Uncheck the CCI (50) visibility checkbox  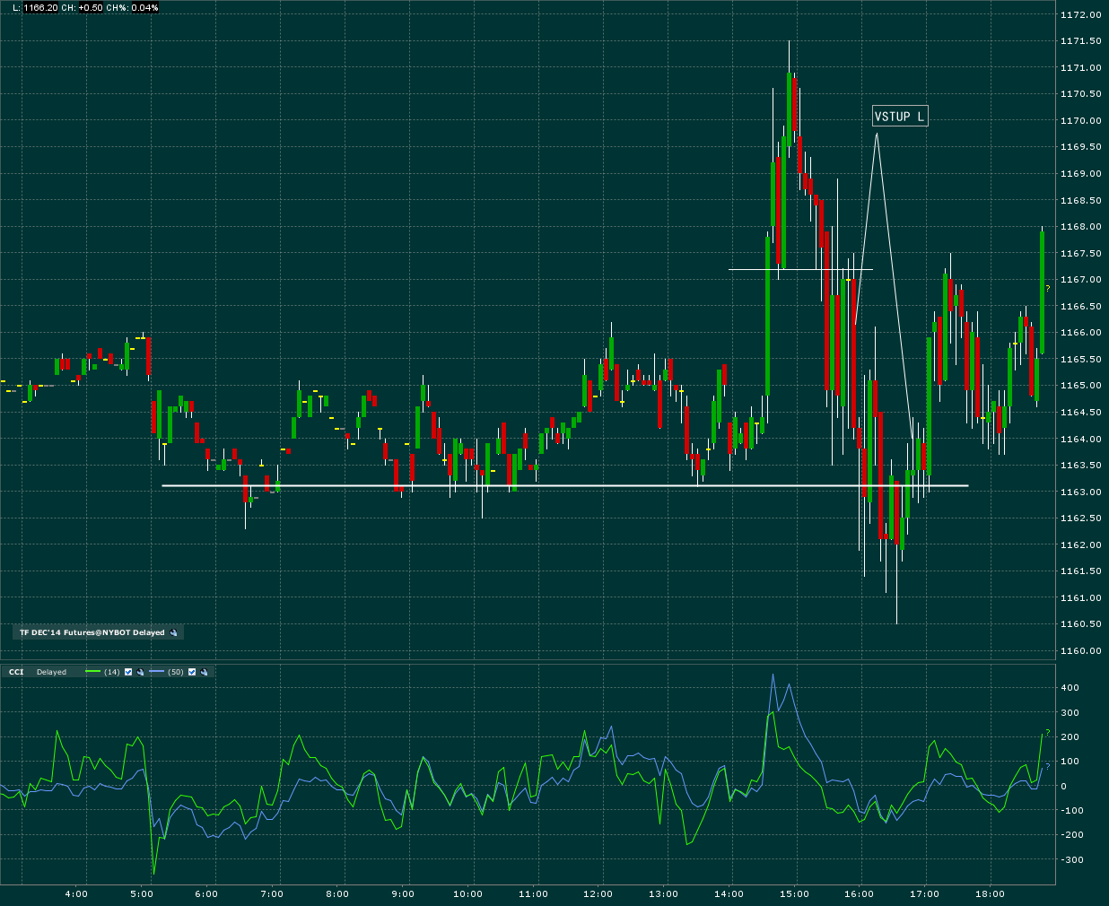click(192, 672)
